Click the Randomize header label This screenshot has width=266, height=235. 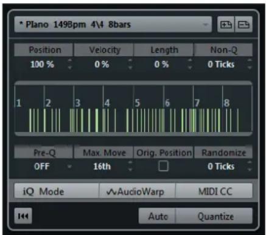[223, 153]
